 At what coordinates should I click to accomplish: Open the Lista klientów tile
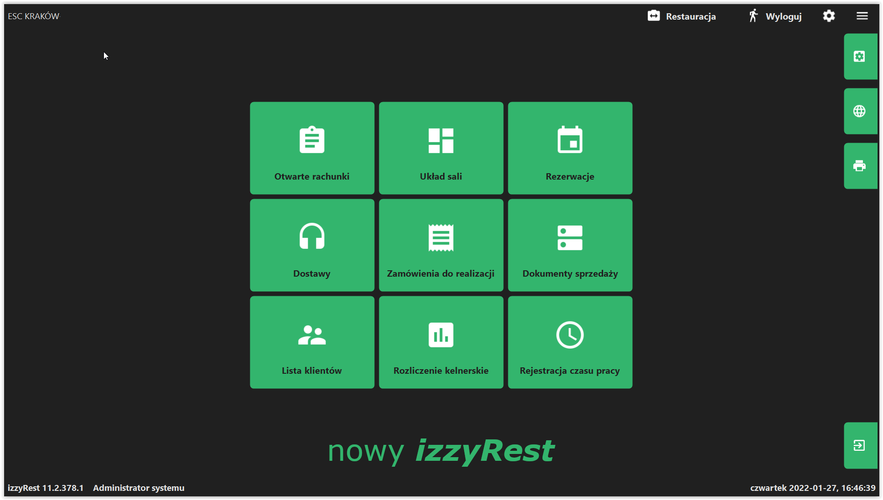(x=312, y=342)
